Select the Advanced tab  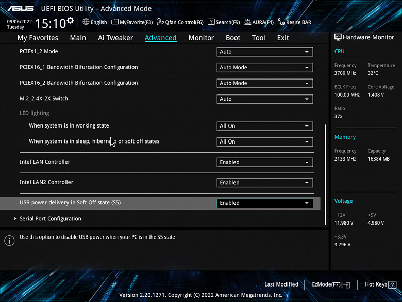point(160,38)
